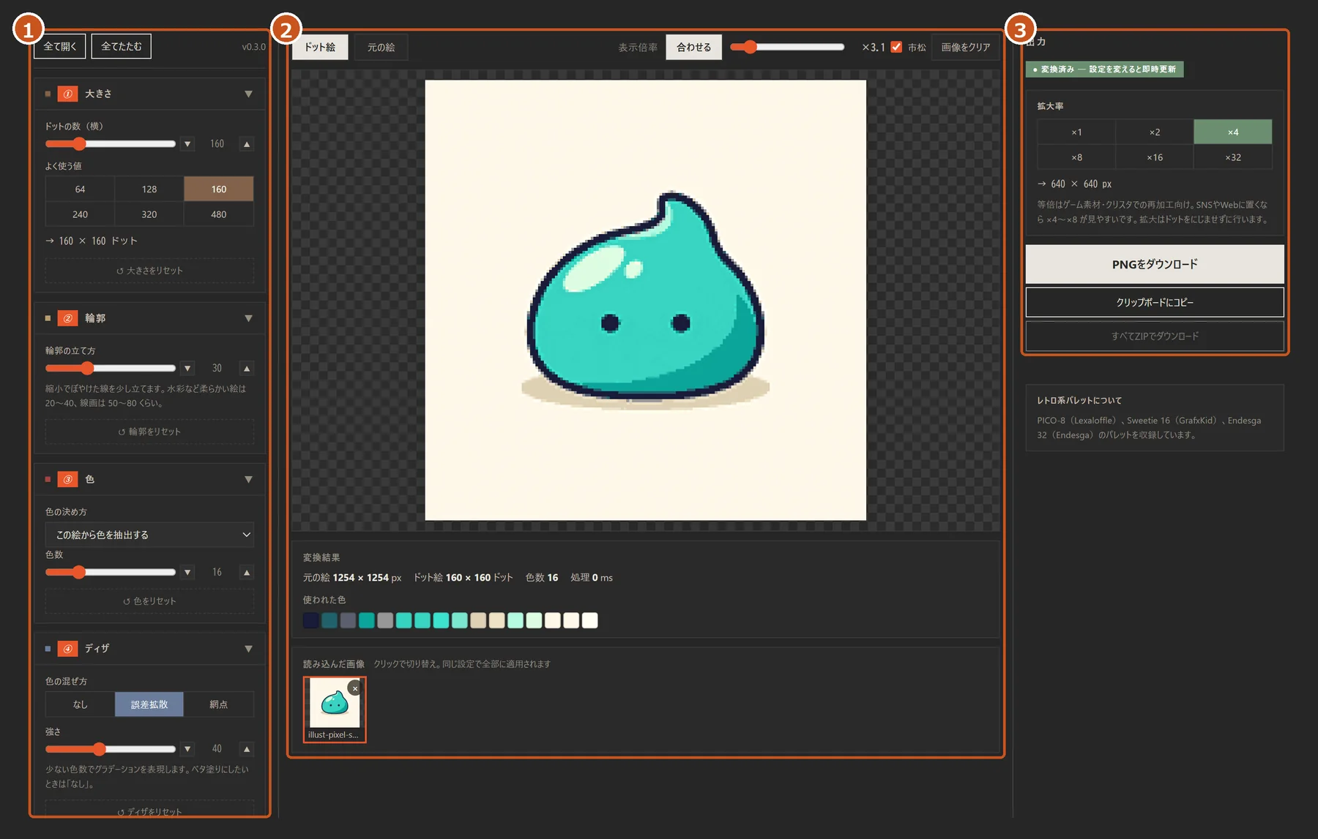Screen dimensions: 1318x839
Task: Increase 輪郭の立て方 value with the up arrow
Action: coord(247,368)
